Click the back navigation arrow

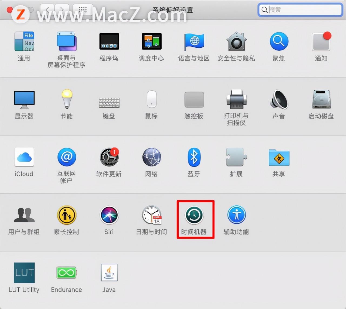[x=48, y=10]
